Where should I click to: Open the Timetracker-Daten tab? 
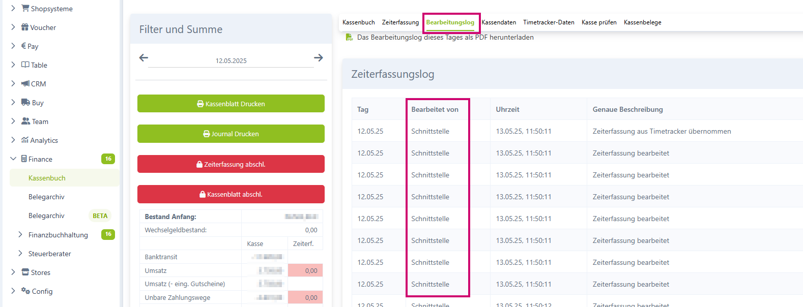pos(549,22)
